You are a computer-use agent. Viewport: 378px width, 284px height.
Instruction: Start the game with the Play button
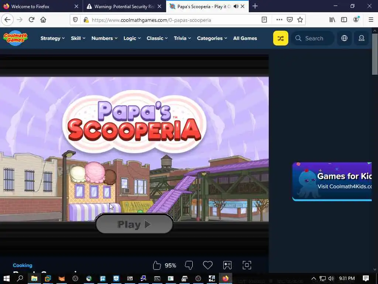click(134, 224)
